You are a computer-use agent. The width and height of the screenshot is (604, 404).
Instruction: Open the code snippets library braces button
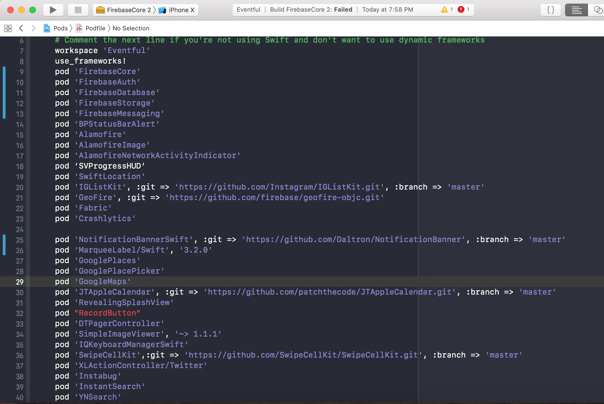tap(550, 10)
